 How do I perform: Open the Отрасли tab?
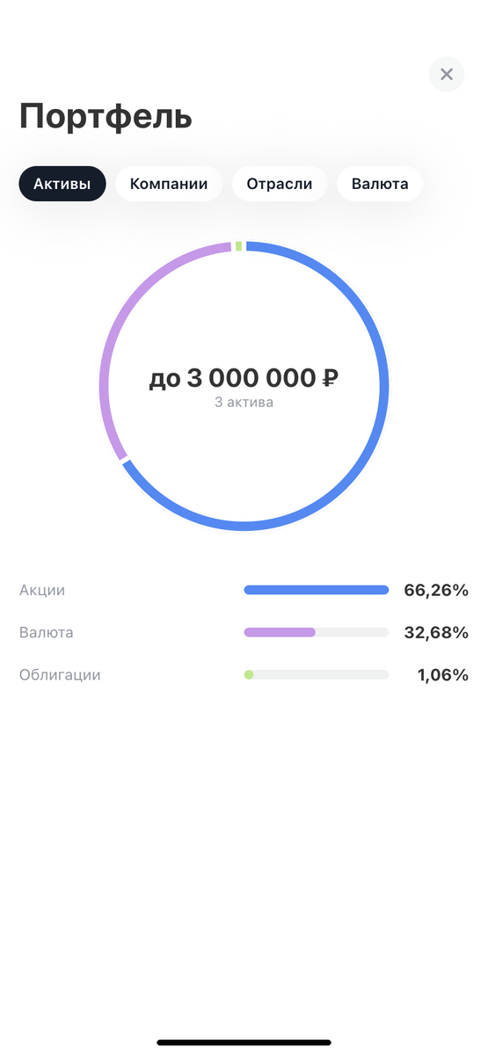pyautogui.click(x=280, y=184)
